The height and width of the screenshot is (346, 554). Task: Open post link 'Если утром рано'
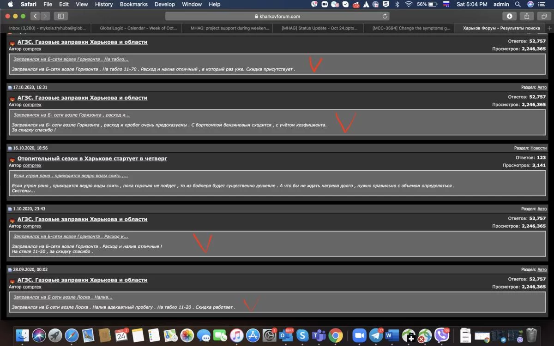click(x=71, y=176)
